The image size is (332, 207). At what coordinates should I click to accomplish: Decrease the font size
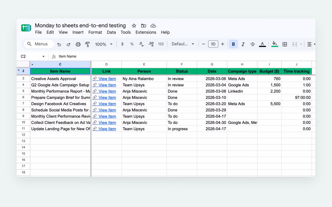click(203, 44)
